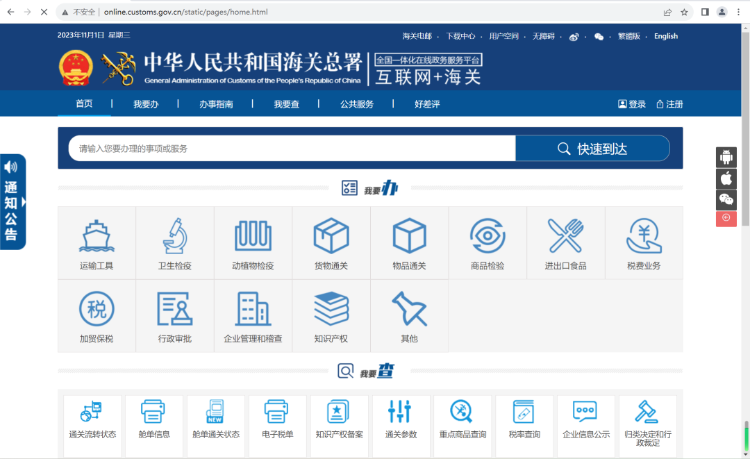Open the WeChat icon in the top bar
The height and width of the screenshot is (459, 750).
click(x=599, y=37)
